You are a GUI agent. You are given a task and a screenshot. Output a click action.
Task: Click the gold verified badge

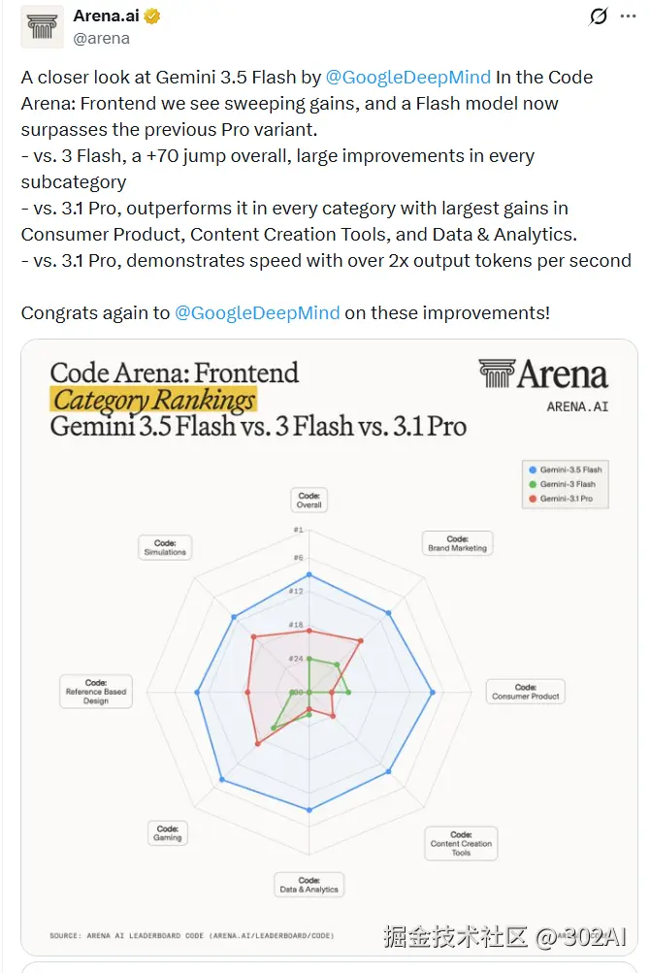click(152, 16)
